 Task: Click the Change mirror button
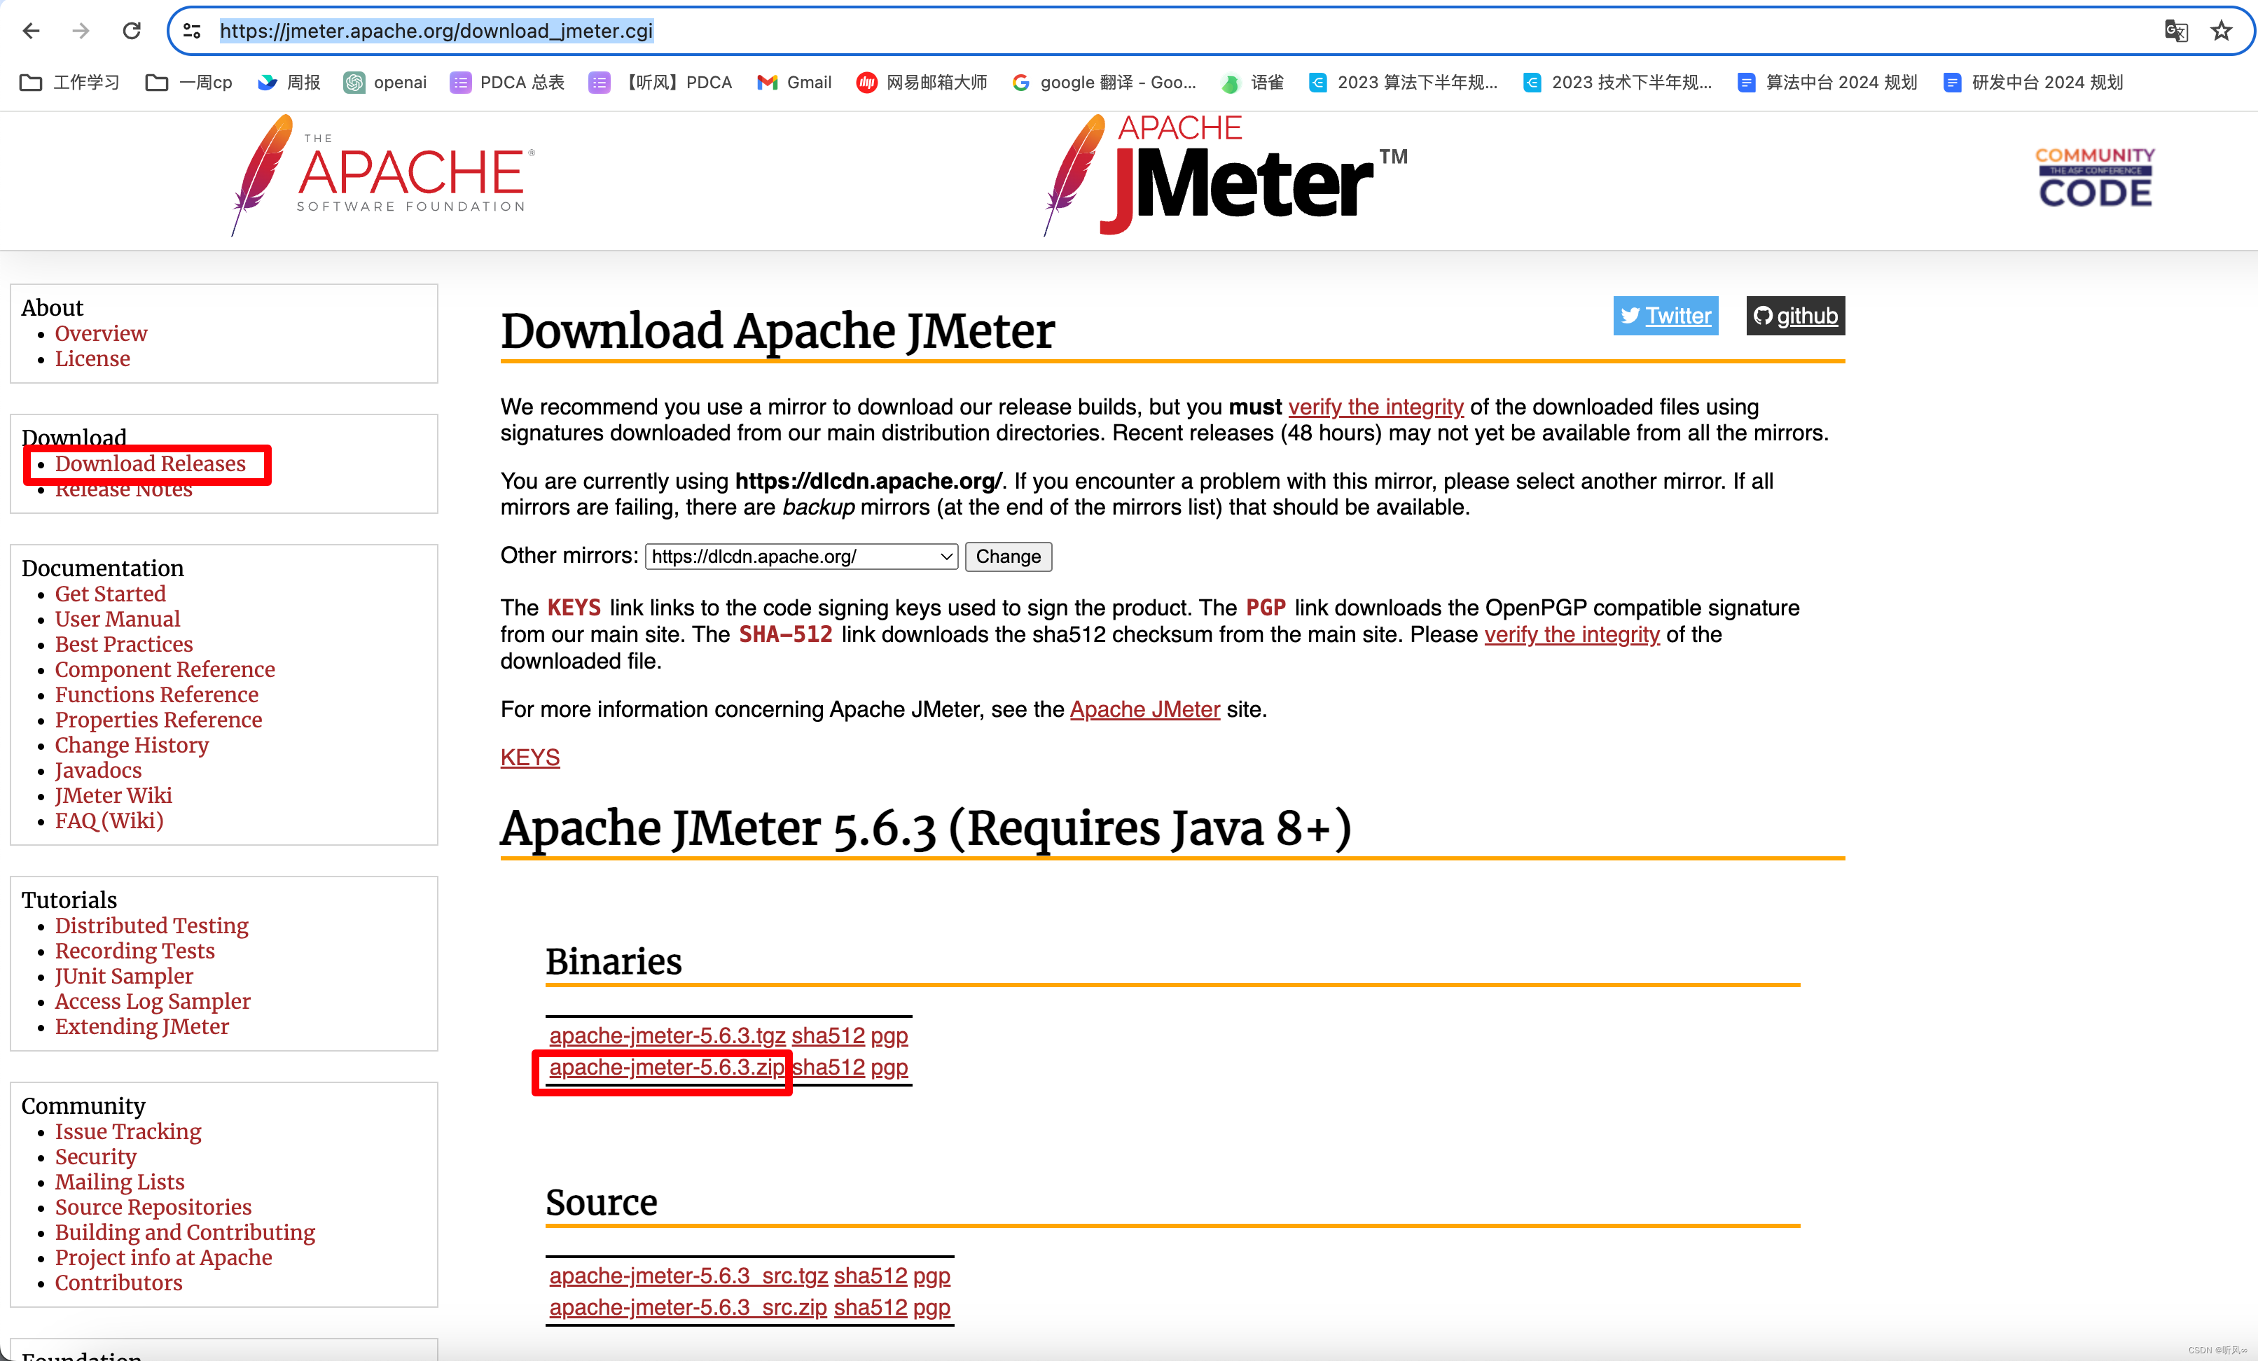click(1008, 557)
